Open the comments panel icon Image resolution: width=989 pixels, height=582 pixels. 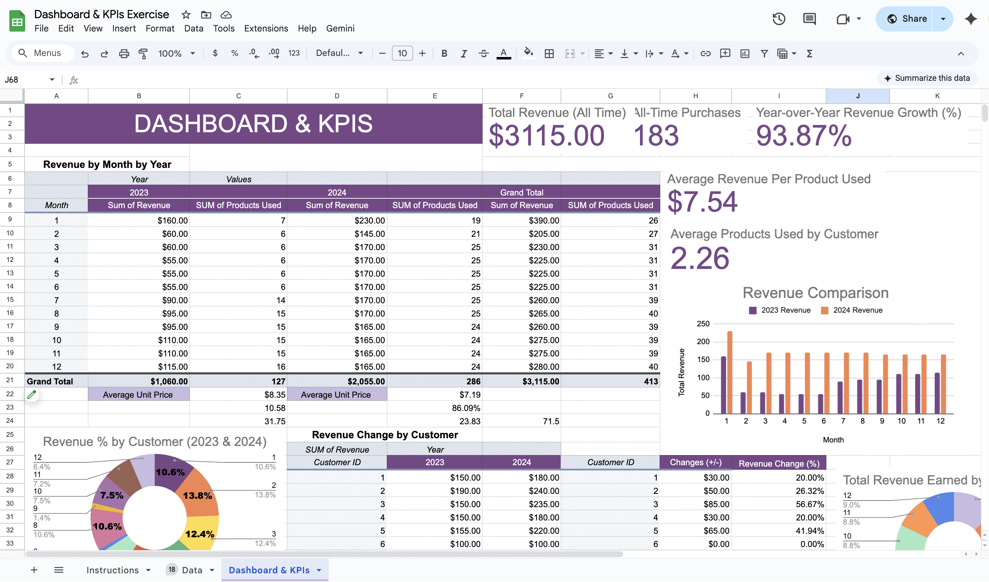(x=809, y=19)
